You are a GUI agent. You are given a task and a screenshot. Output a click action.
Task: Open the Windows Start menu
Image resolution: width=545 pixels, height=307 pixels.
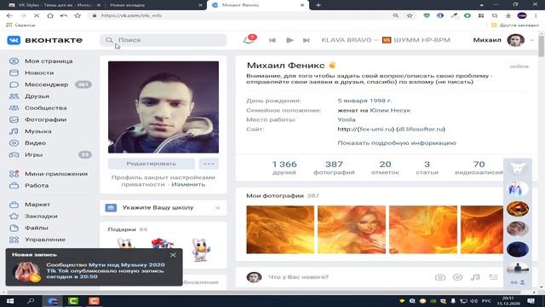coord(9,301)
